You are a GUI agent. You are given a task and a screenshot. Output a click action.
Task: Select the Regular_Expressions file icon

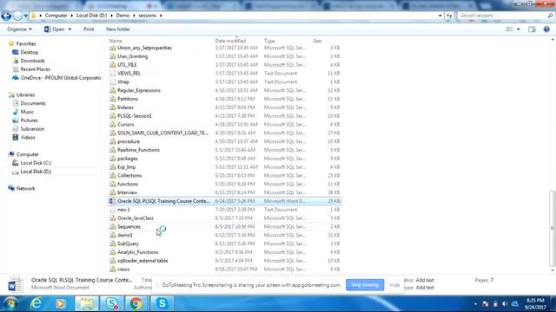112,90
